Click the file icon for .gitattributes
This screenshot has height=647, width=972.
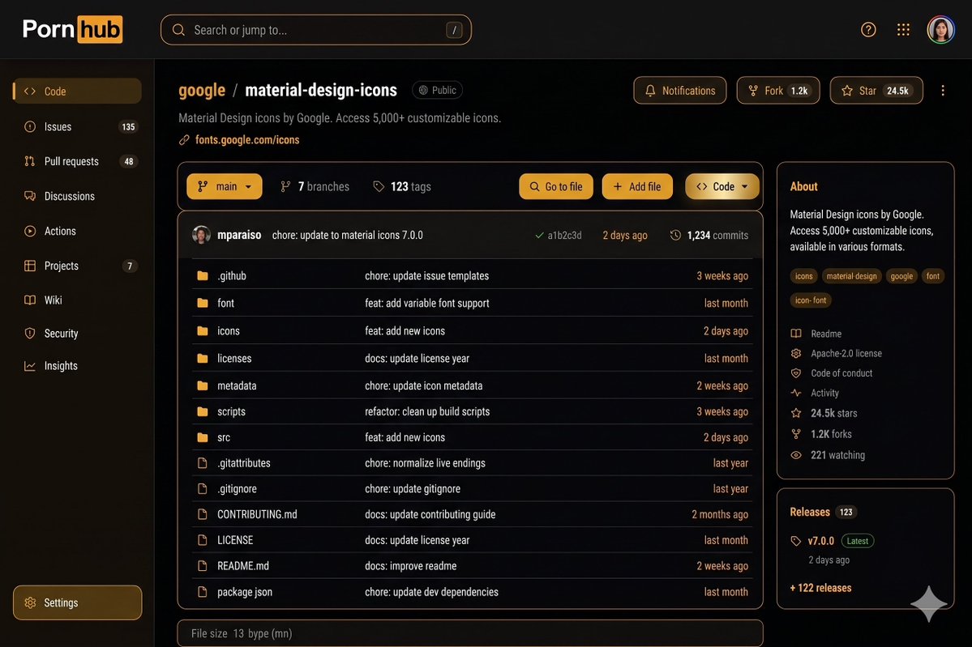coord(202,462)
